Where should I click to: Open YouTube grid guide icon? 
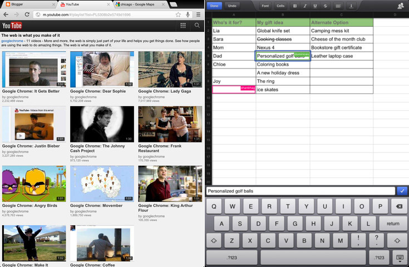tap(183, 25)
